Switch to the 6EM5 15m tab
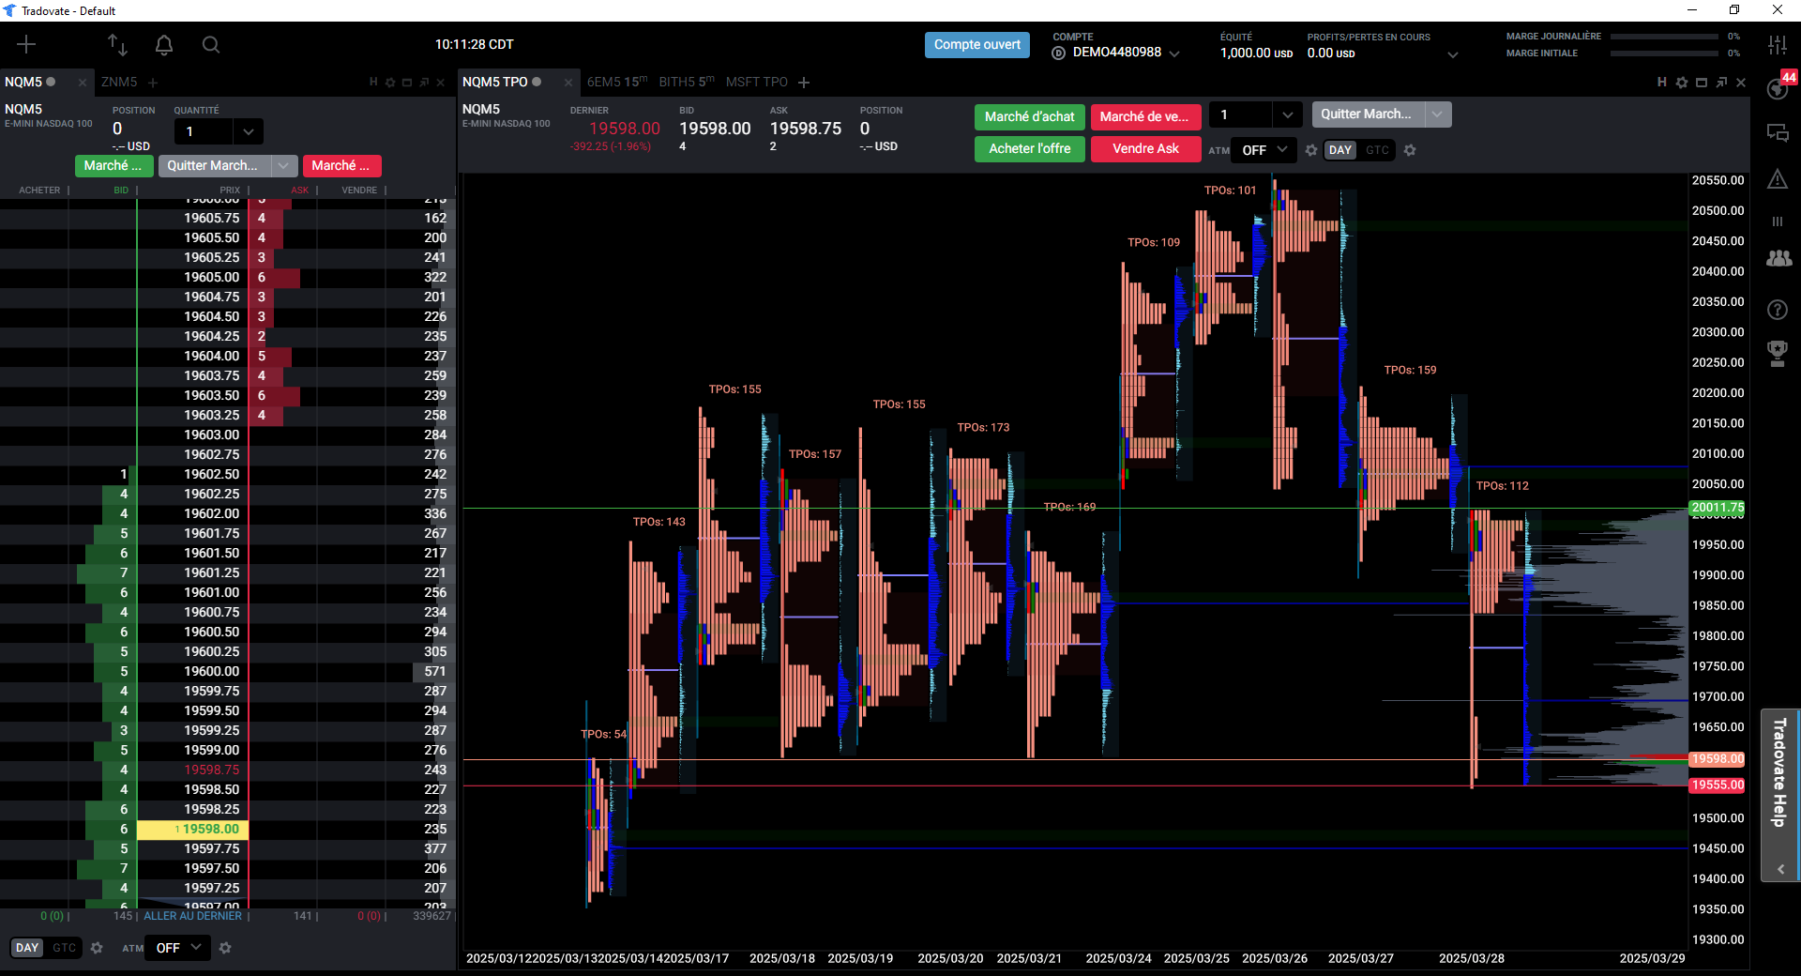Viewport: 1801px width, 976px height. click(617, 82)
